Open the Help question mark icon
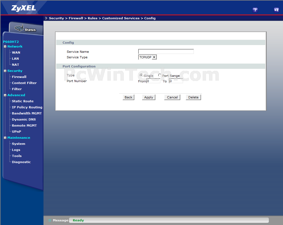 pos(255,10)
